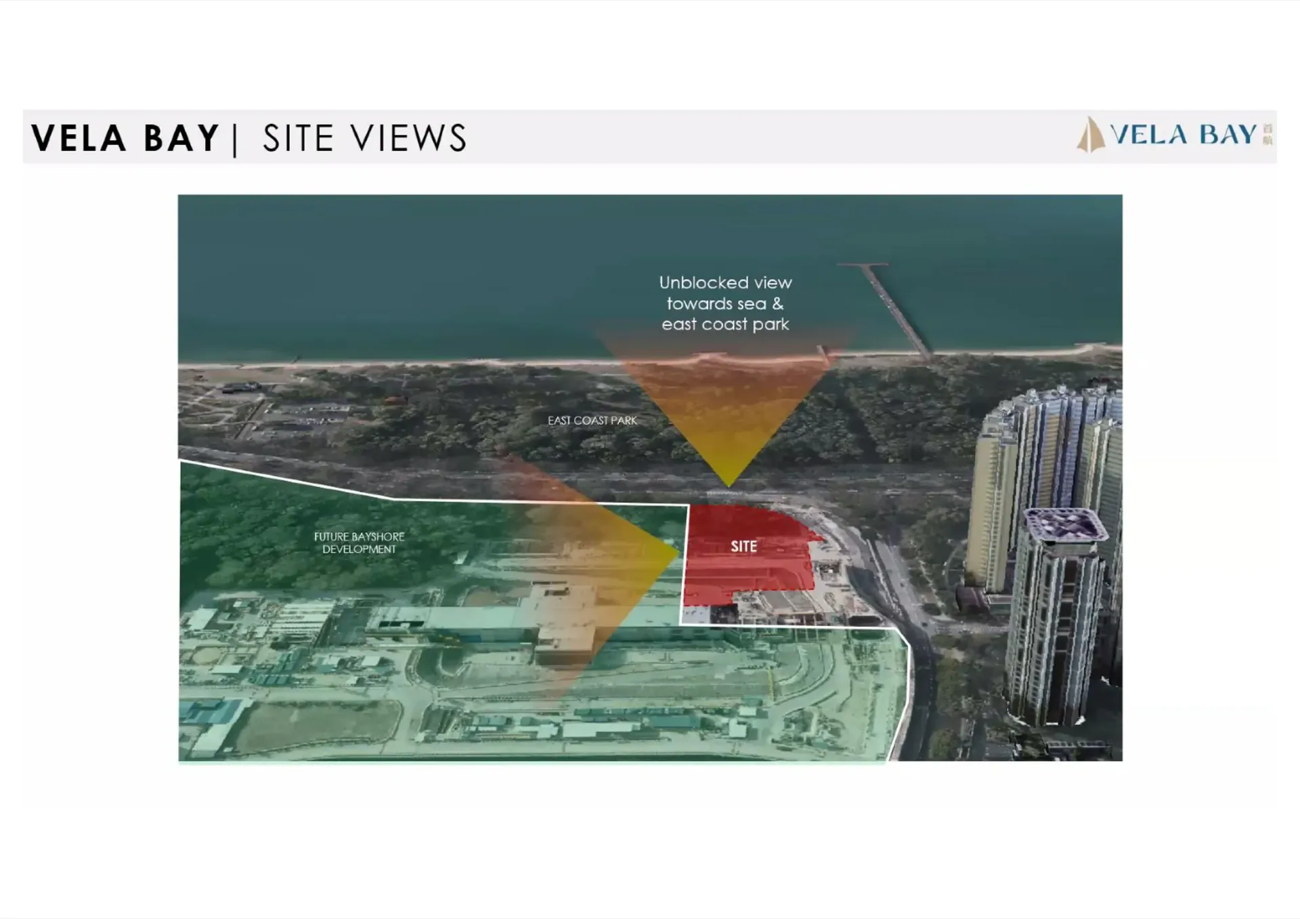Click the 'EAST COAST PARK' map label

click(x=592, y=421)
